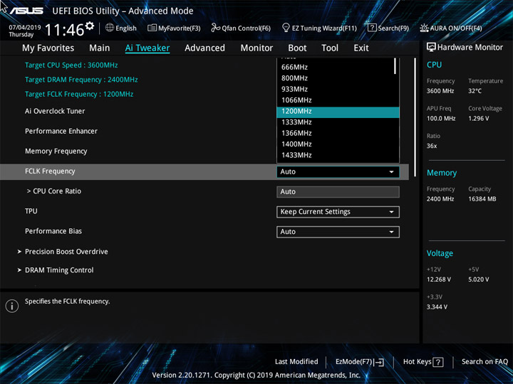Viewport: 513px width, 384px height.
Task: Click the Hardware Monitor screen icon
Action: click(431, 48)
